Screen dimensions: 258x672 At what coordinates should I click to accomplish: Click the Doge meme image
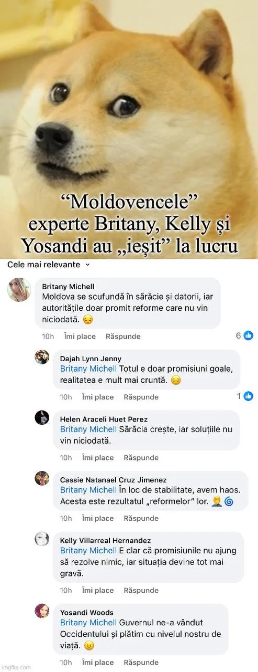pos(129,129)
